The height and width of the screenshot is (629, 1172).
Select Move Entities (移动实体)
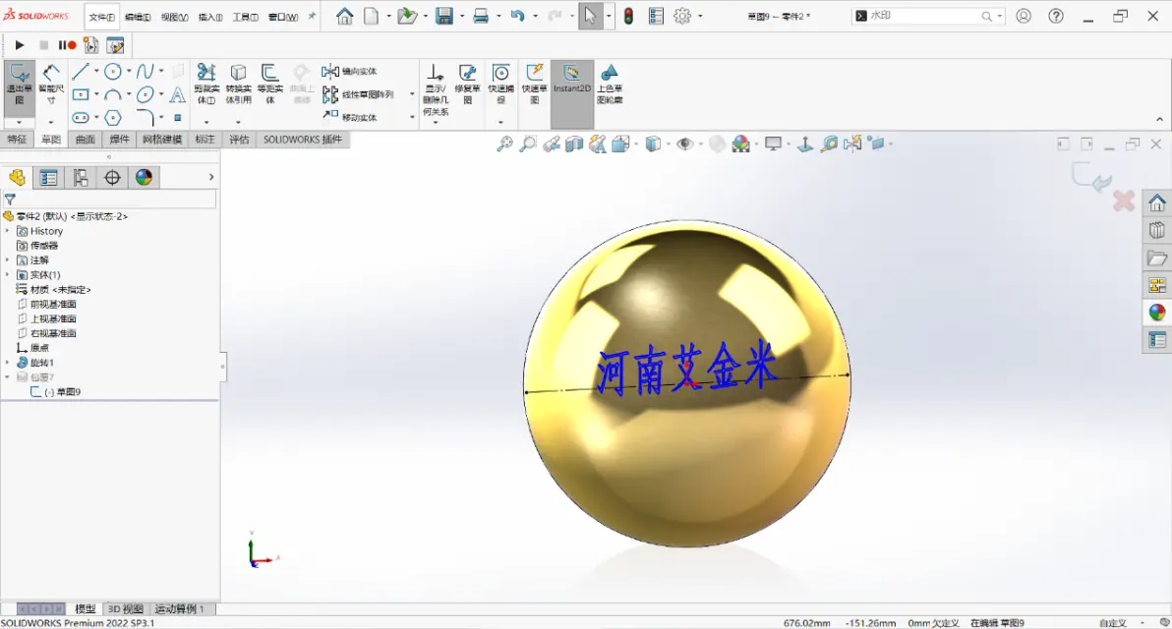coord(350,117)
